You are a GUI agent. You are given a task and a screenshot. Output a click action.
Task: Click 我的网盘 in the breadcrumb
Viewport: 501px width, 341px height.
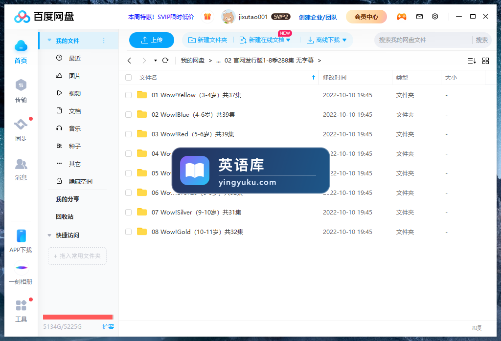[193, 61]
